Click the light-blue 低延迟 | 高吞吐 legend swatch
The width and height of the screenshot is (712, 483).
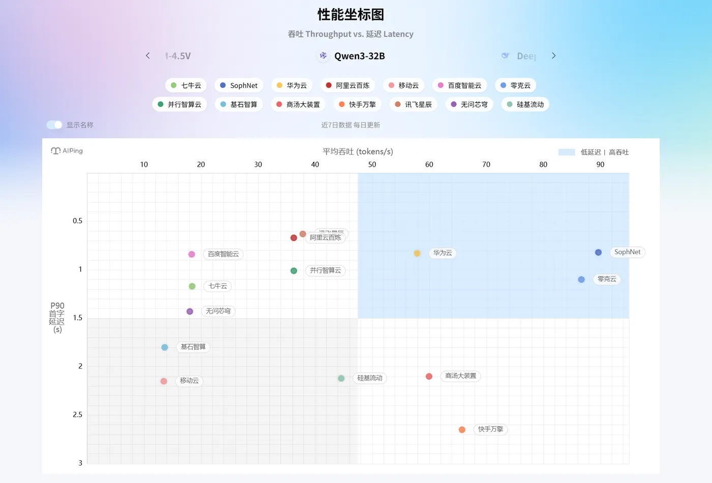[x=567, y=152]
